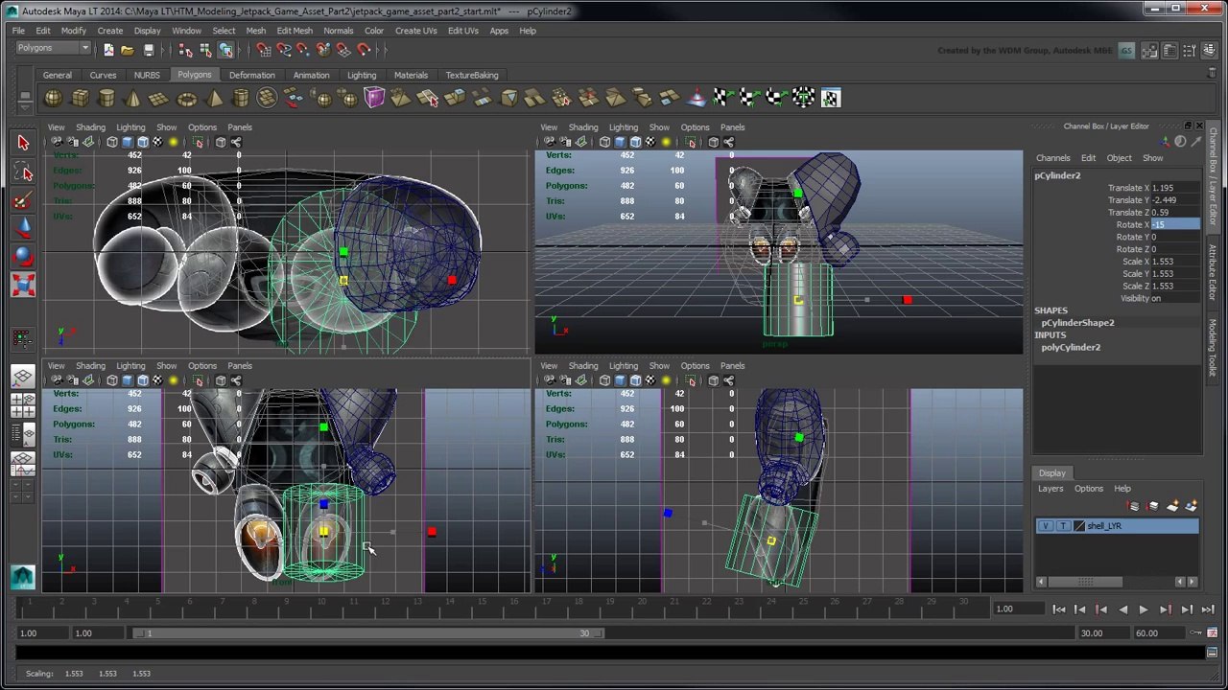Switch to the TextureBaking shelf tab

coord(472,75)
